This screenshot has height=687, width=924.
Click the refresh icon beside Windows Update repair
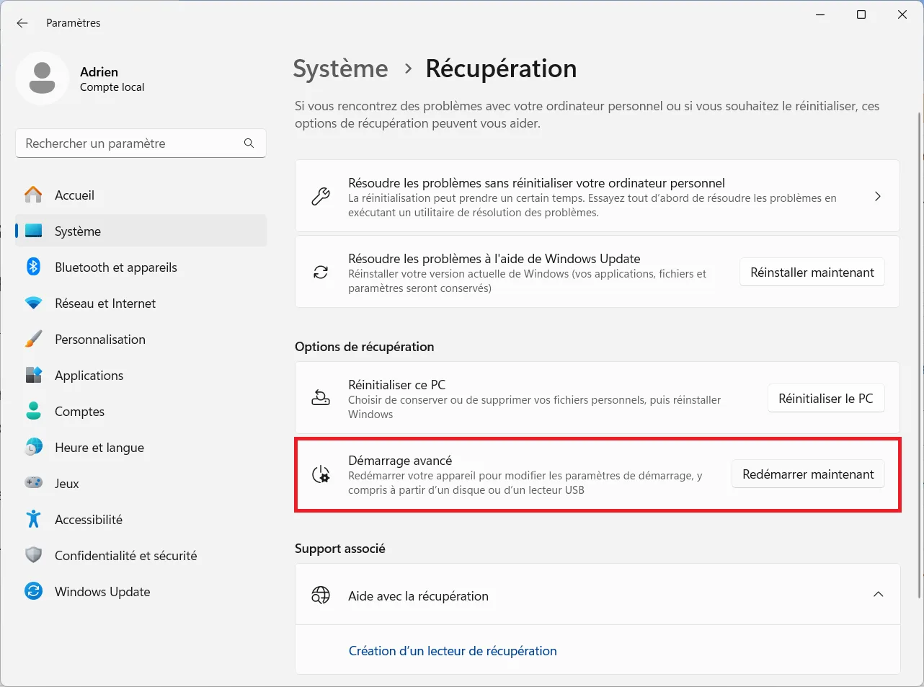321,272
